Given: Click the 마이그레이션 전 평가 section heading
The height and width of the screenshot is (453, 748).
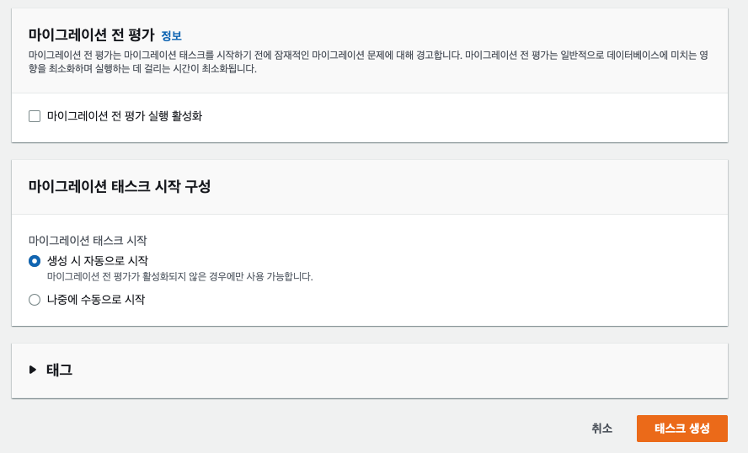Looking at the screenshot, I should click(x=92, y=35).
